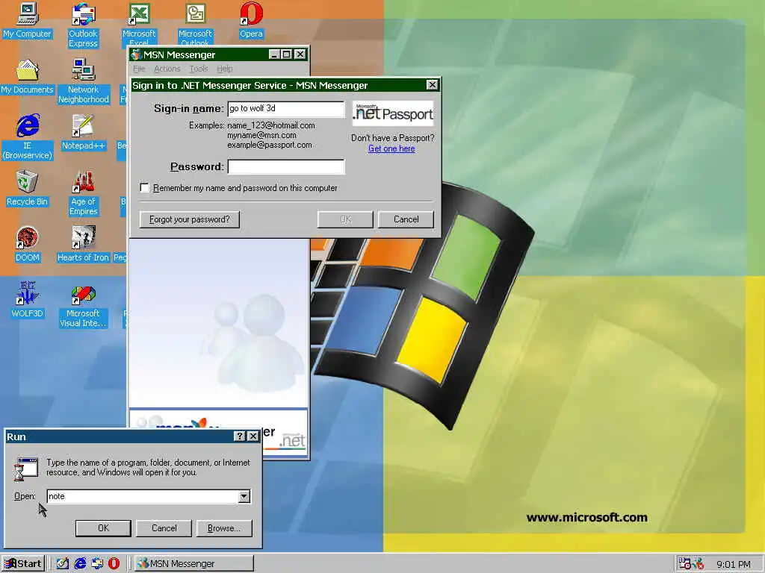Click Browse button in Run dialog

tap(224, 528)
